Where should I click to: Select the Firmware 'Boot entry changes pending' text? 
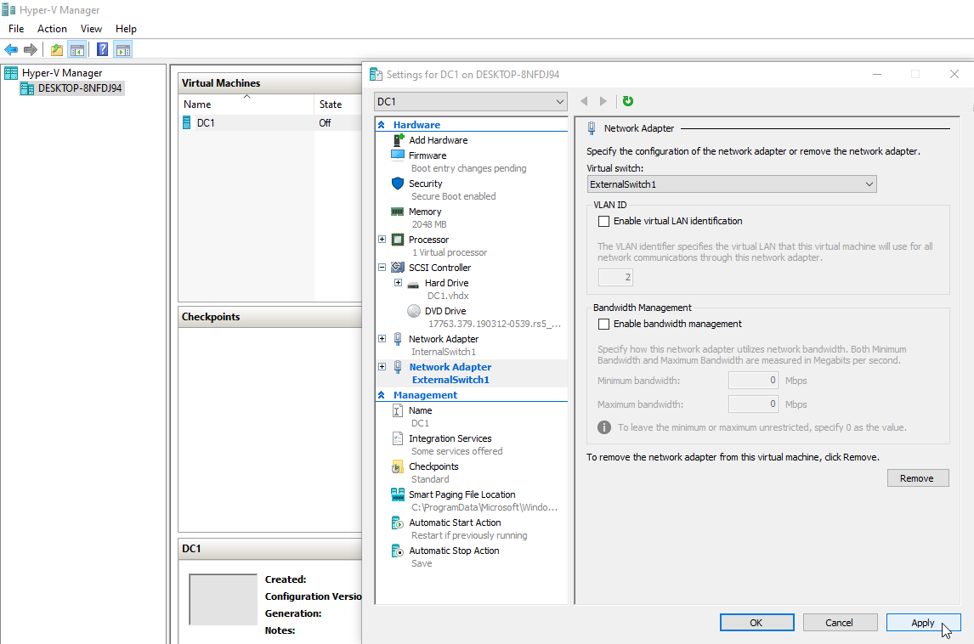tap(469, 168)
